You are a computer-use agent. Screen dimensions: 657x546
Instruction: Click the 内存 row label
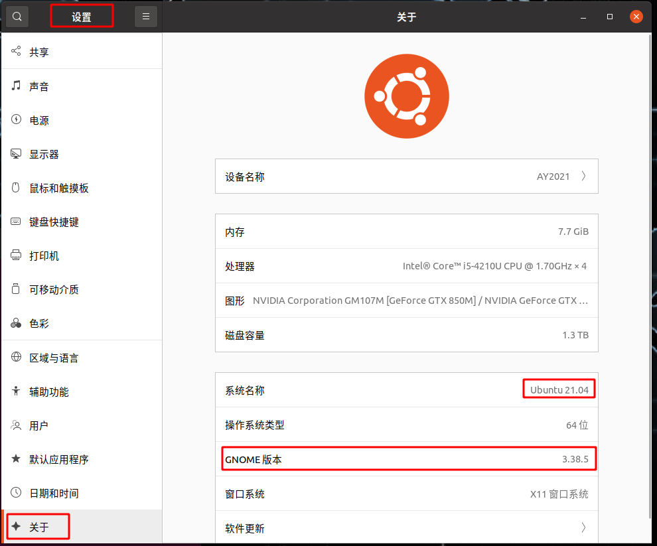235,232
